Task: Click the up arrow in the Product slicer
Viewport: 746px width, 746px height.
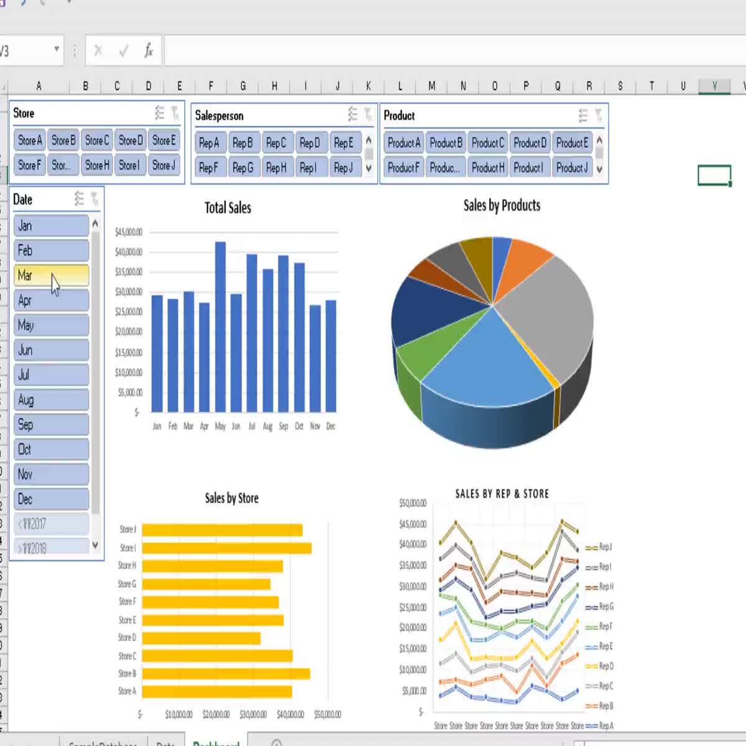Action: point(599,140)
